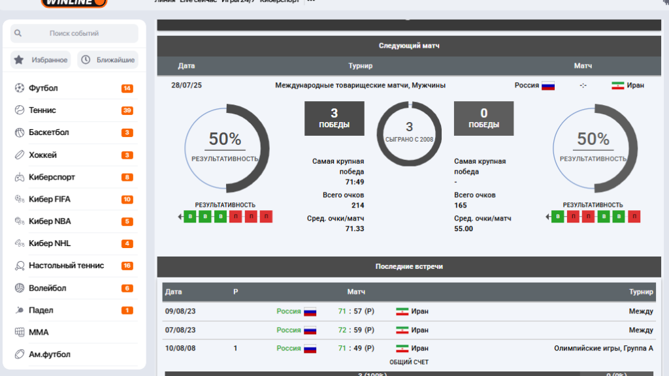Open the 09/08/23 Россия–Иран match row
669x376 pixels.
[408, 311]
